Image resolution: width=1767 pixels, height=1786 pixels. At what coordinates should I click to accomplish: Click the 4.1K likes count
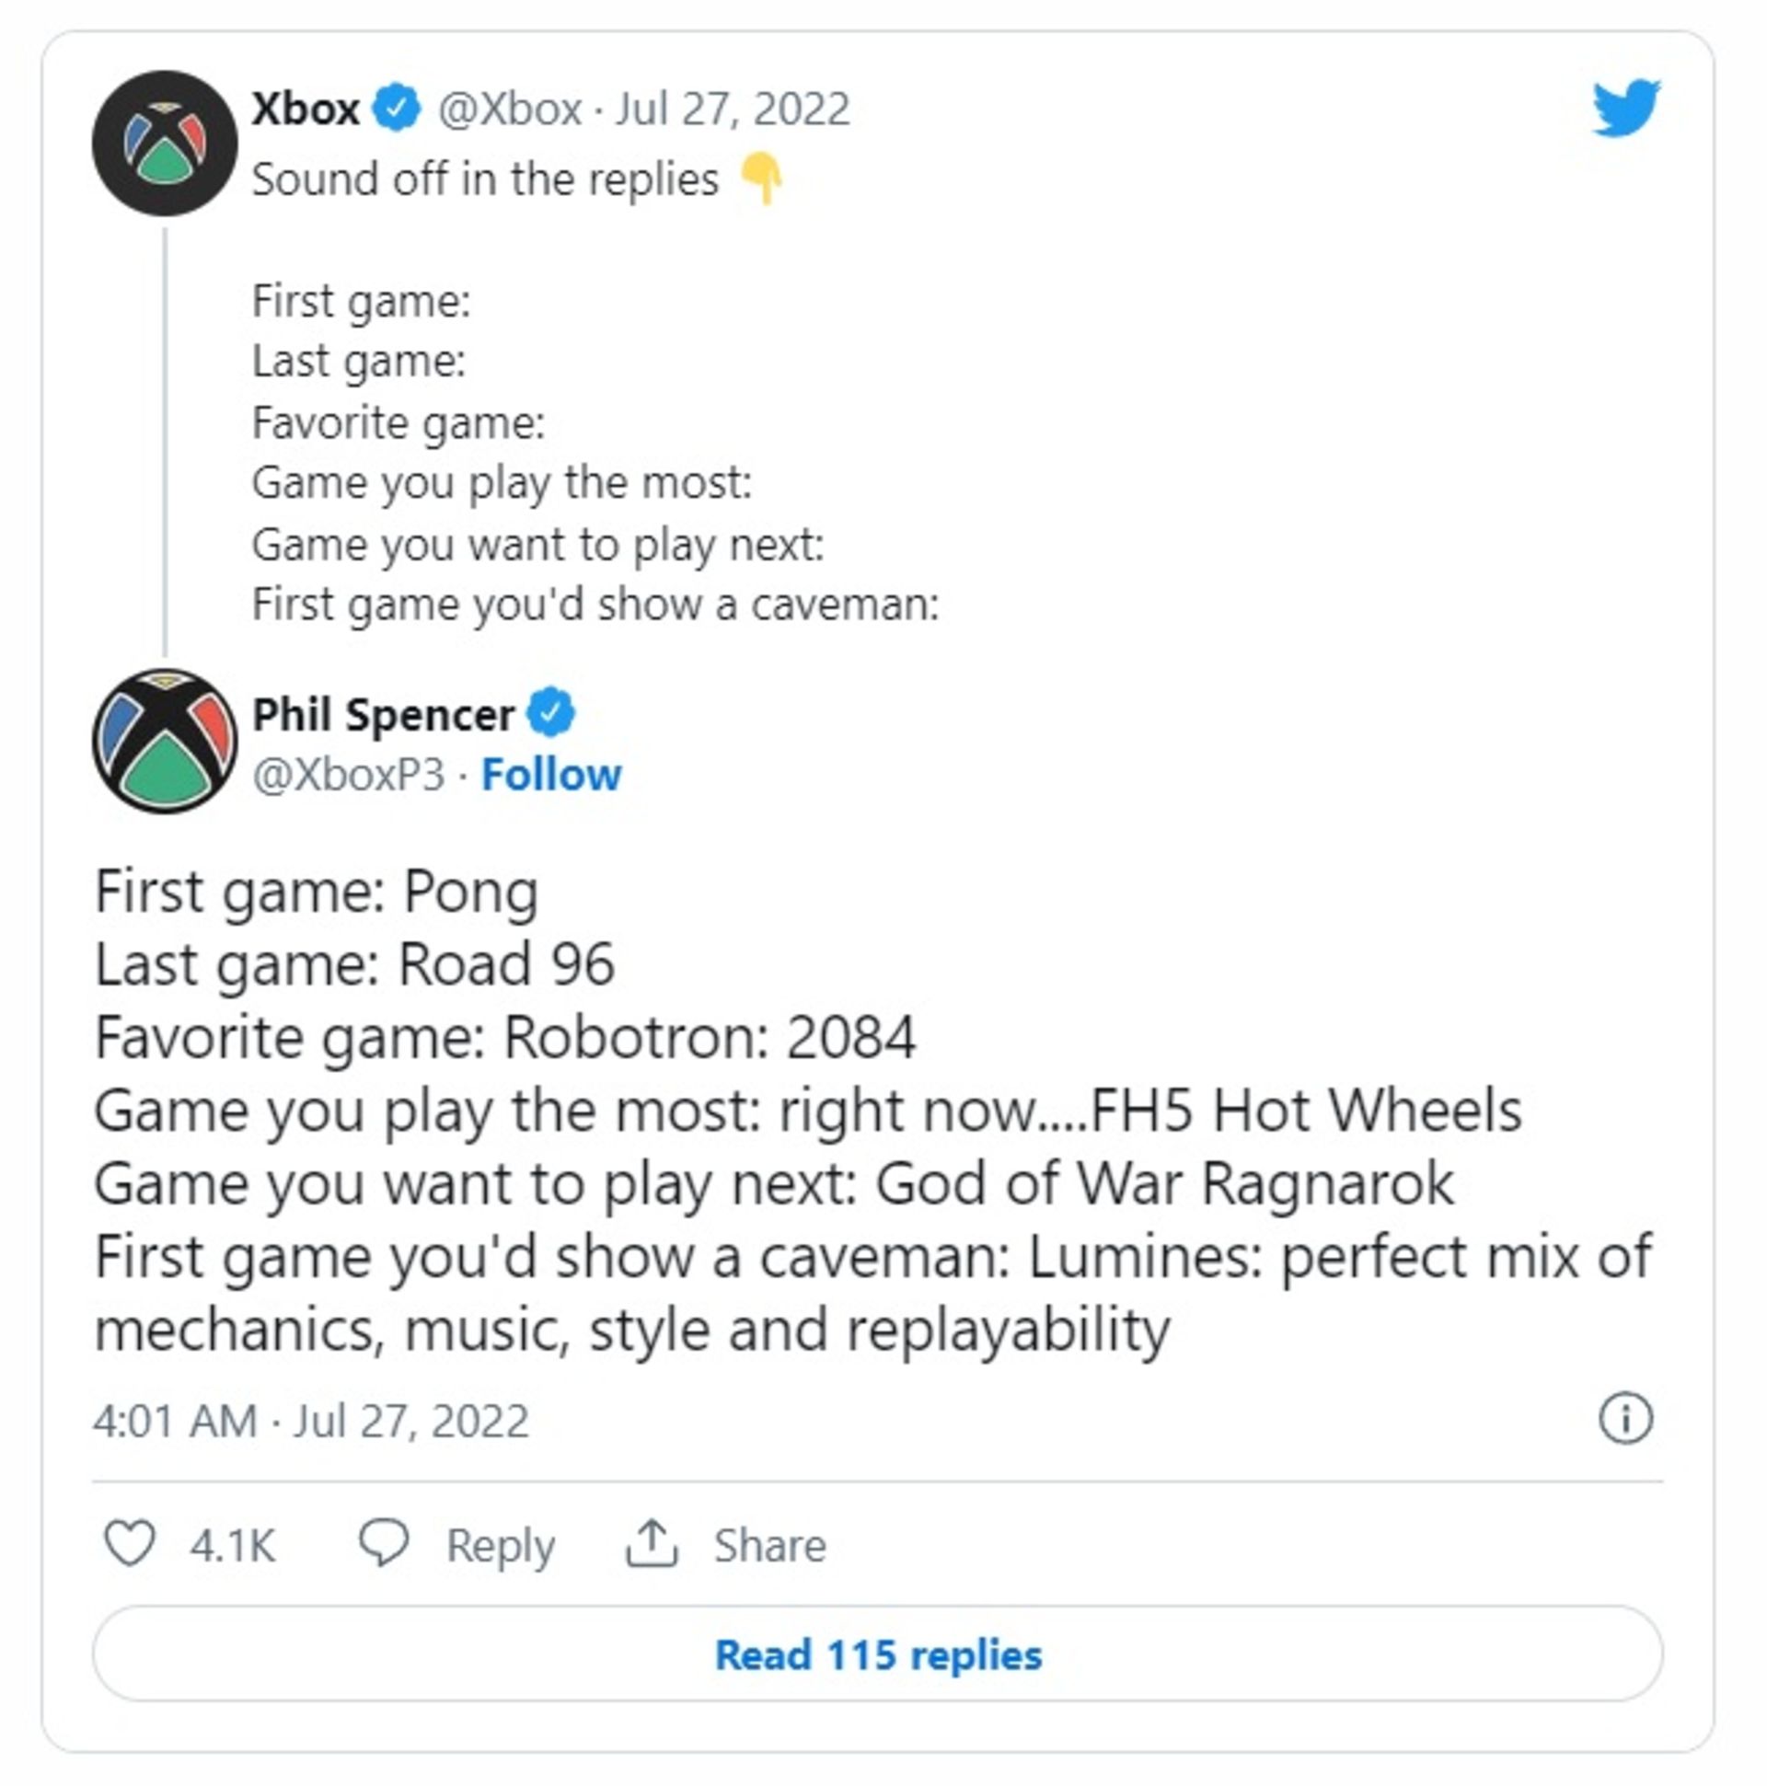(x=233, y=1546)
